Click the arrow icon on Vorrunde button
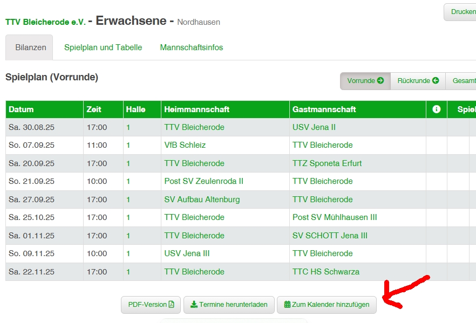This screenshot has width=476, height=323. [380, 80]
